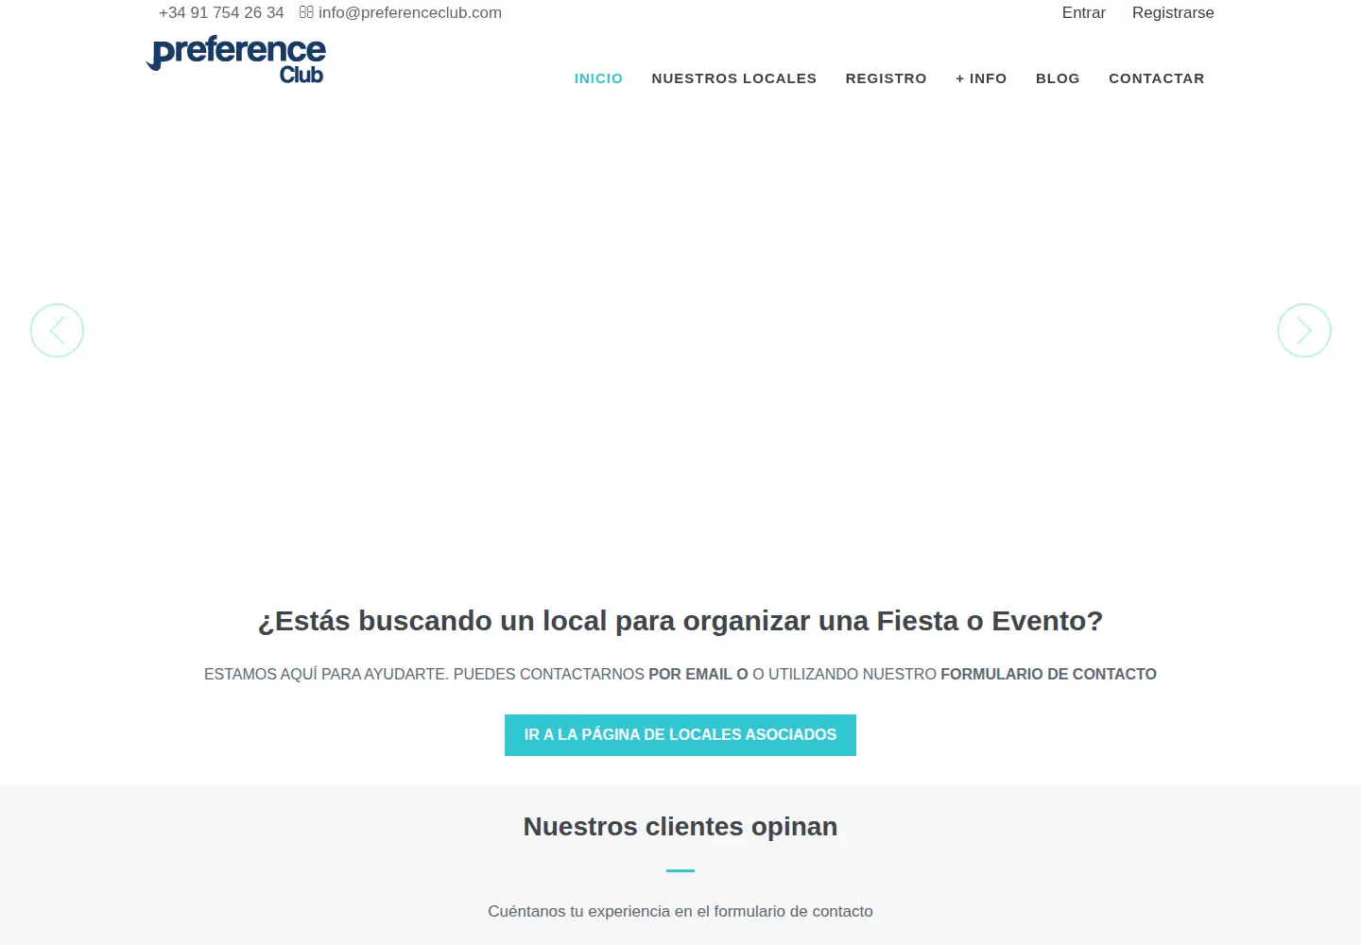This screenshot has height=945, width=1361.
Task: Open Nuestros Locales menu item
Action: point(734,78)
